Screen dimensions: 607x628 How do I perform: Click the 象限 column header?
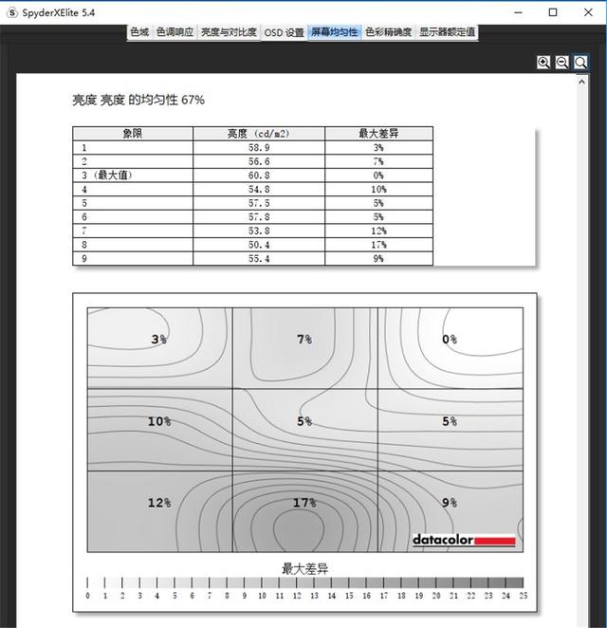[x=133, y=134]
